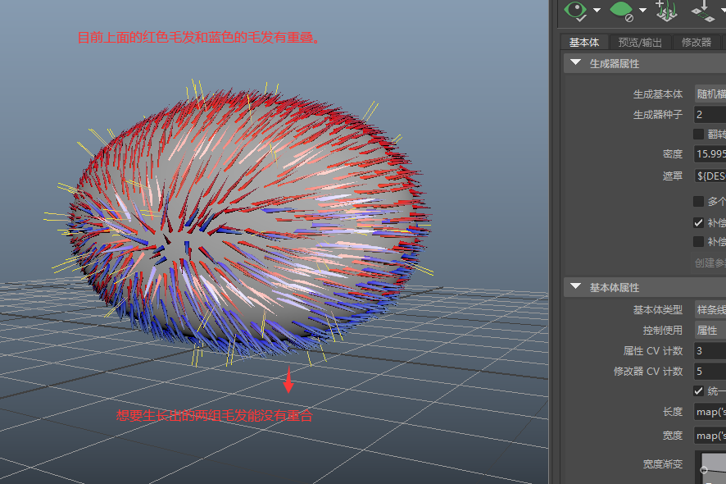Uncheck the checked 补偿 checkbox
Image resolution: width=726 pixels, height=484 pixels.
tap(699, 223)
